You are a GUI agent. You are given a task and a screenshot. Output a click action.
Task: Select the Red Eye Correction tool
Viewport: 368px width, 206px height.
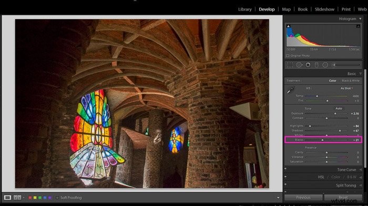pyautogui.click(x=308, y=65)
